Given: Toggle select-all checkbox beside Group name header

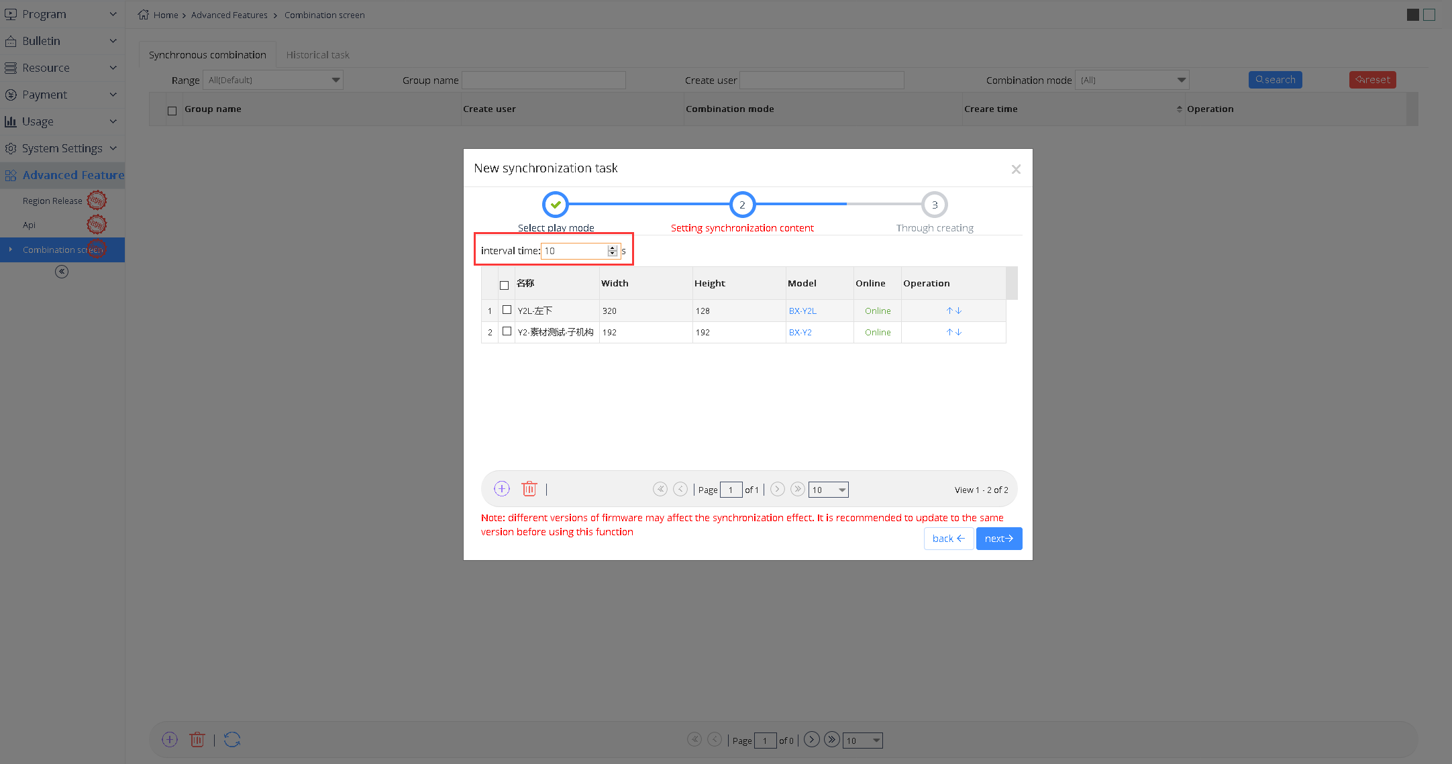Looking at the screenshot, I should 172,111.
